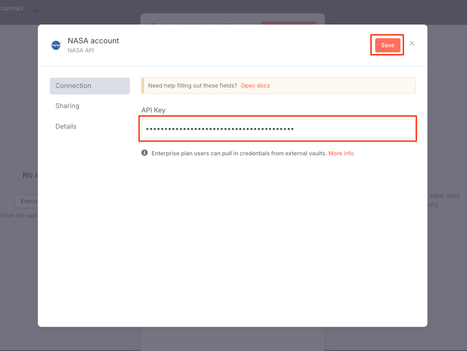Save the NASA account credential

387,45
